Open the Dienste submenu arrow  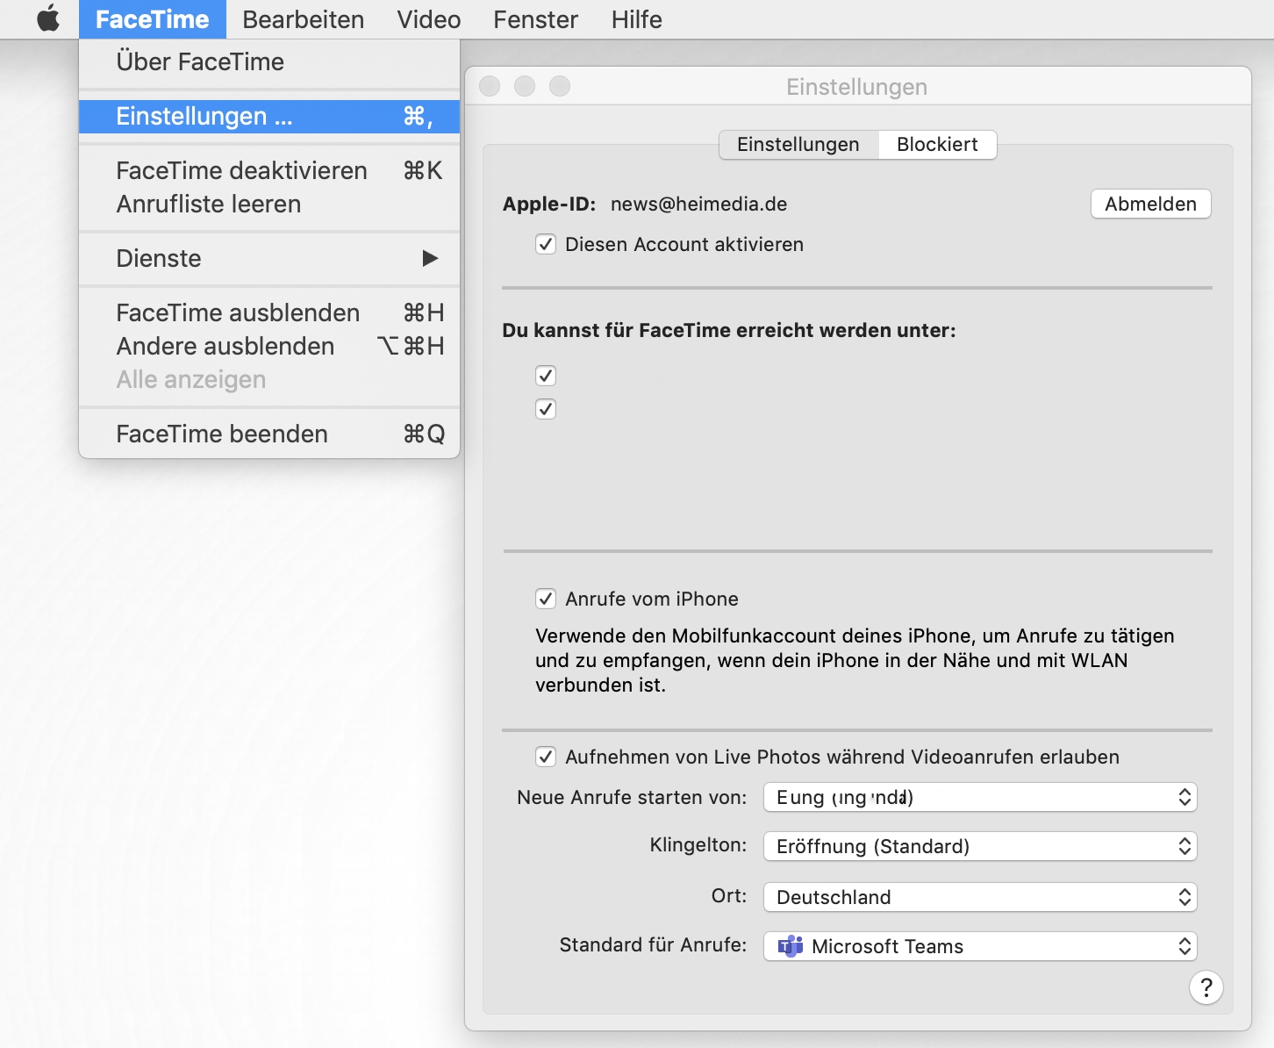tap(430, 258)
